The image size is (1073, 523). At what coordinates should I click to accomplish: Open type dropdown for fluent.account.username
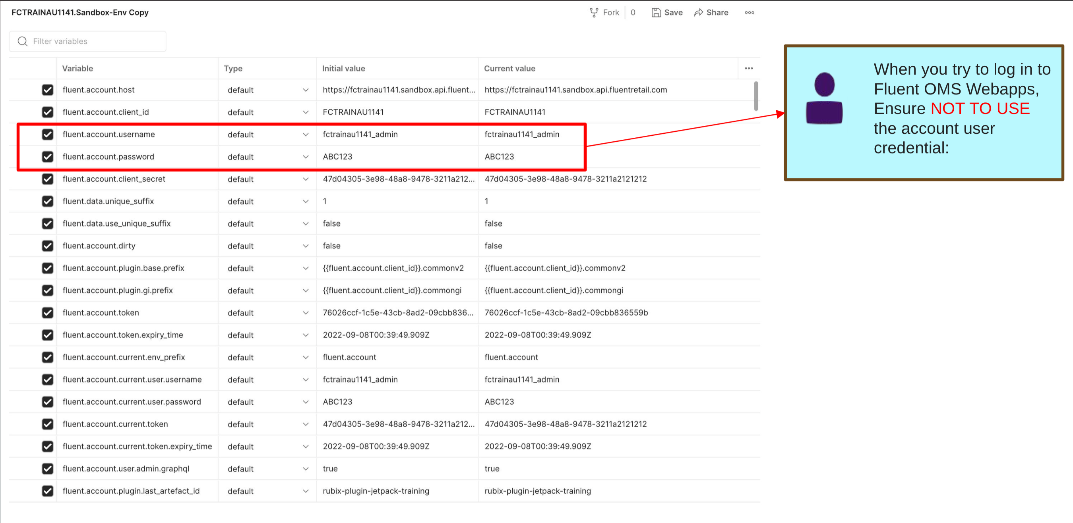click(305, 135)
